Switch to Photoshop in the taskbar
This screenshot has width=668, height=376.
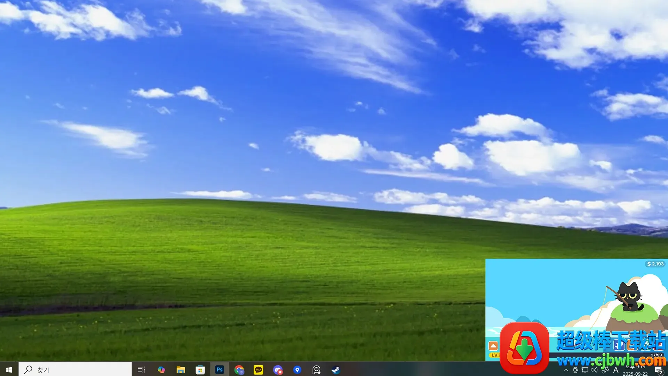click(220, 370)
